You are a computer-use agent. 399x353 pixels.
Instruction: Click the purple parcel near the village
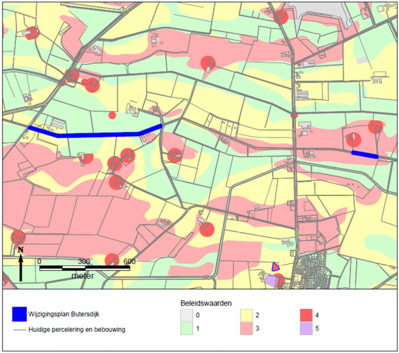point(271,280)
